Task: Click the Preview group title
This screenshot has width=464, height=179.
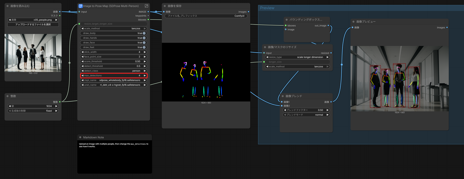Action: point(267,8)
